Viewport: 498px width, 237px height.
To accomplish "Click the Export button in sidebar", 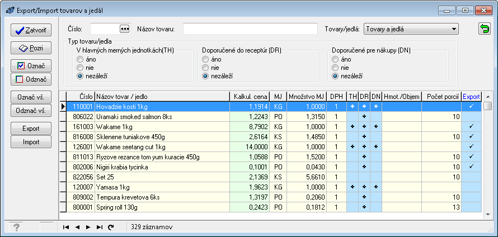I will 31,129.
